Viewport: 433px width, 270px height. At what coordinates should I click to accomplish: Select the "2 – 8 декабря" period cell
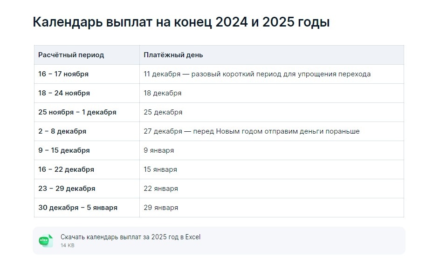pos(61,131)
